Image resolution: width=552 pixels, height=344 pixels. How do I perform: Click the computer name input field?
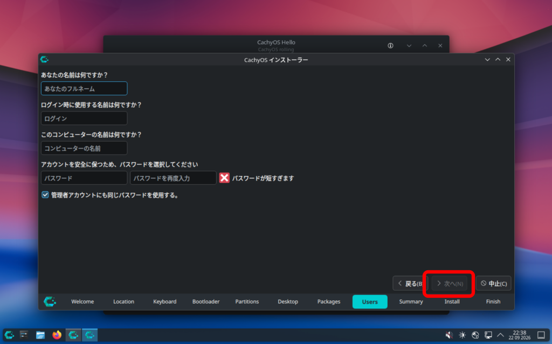pos(84,148)
